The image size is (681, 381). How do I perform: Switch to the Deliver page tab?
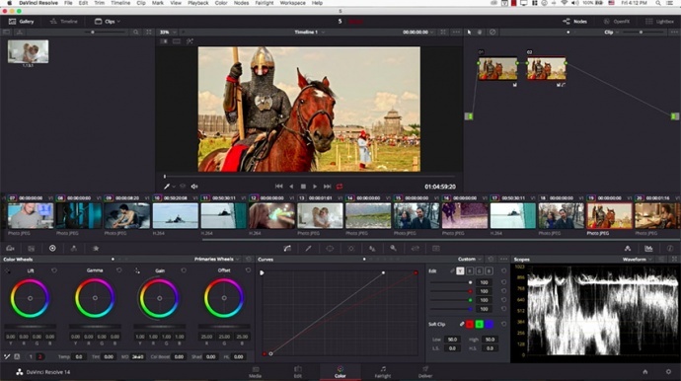(x=425, y=372)
